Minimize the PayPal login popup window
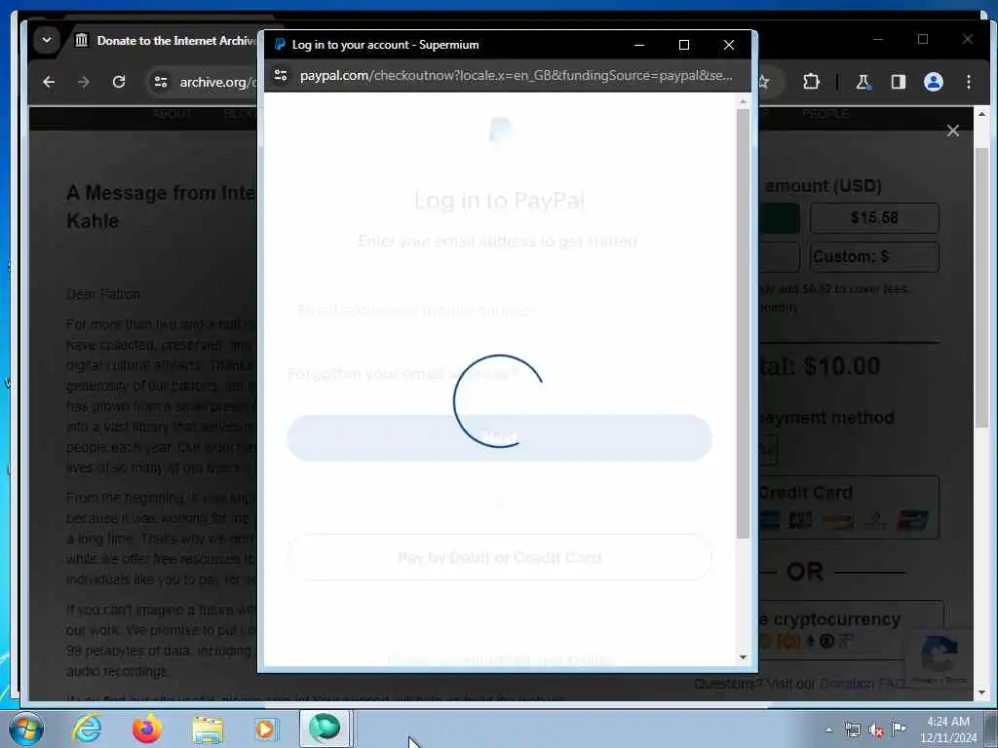The width and height of the screenshot is (998, 748). 639,45
